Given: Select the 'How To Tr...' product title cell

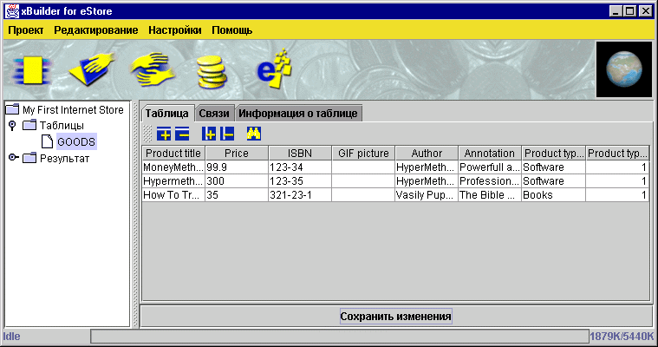Looking at the screenshot, I should tap(173, 195).
